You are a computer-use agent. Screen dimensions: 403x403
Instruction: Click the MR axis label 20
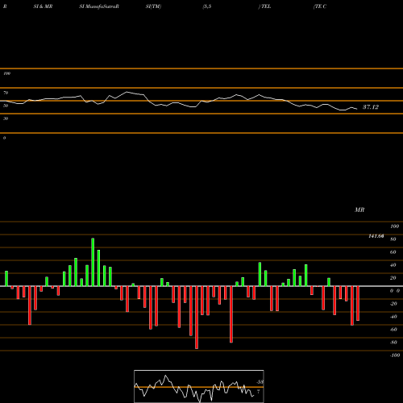[393, 278]
